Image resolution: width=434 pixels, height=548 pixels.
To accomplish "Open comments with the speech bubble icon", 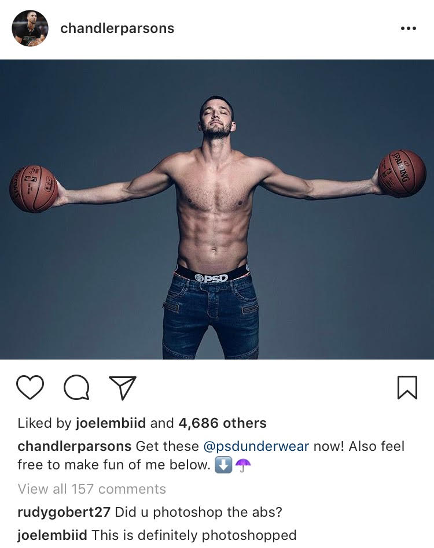I will point(76,387).
